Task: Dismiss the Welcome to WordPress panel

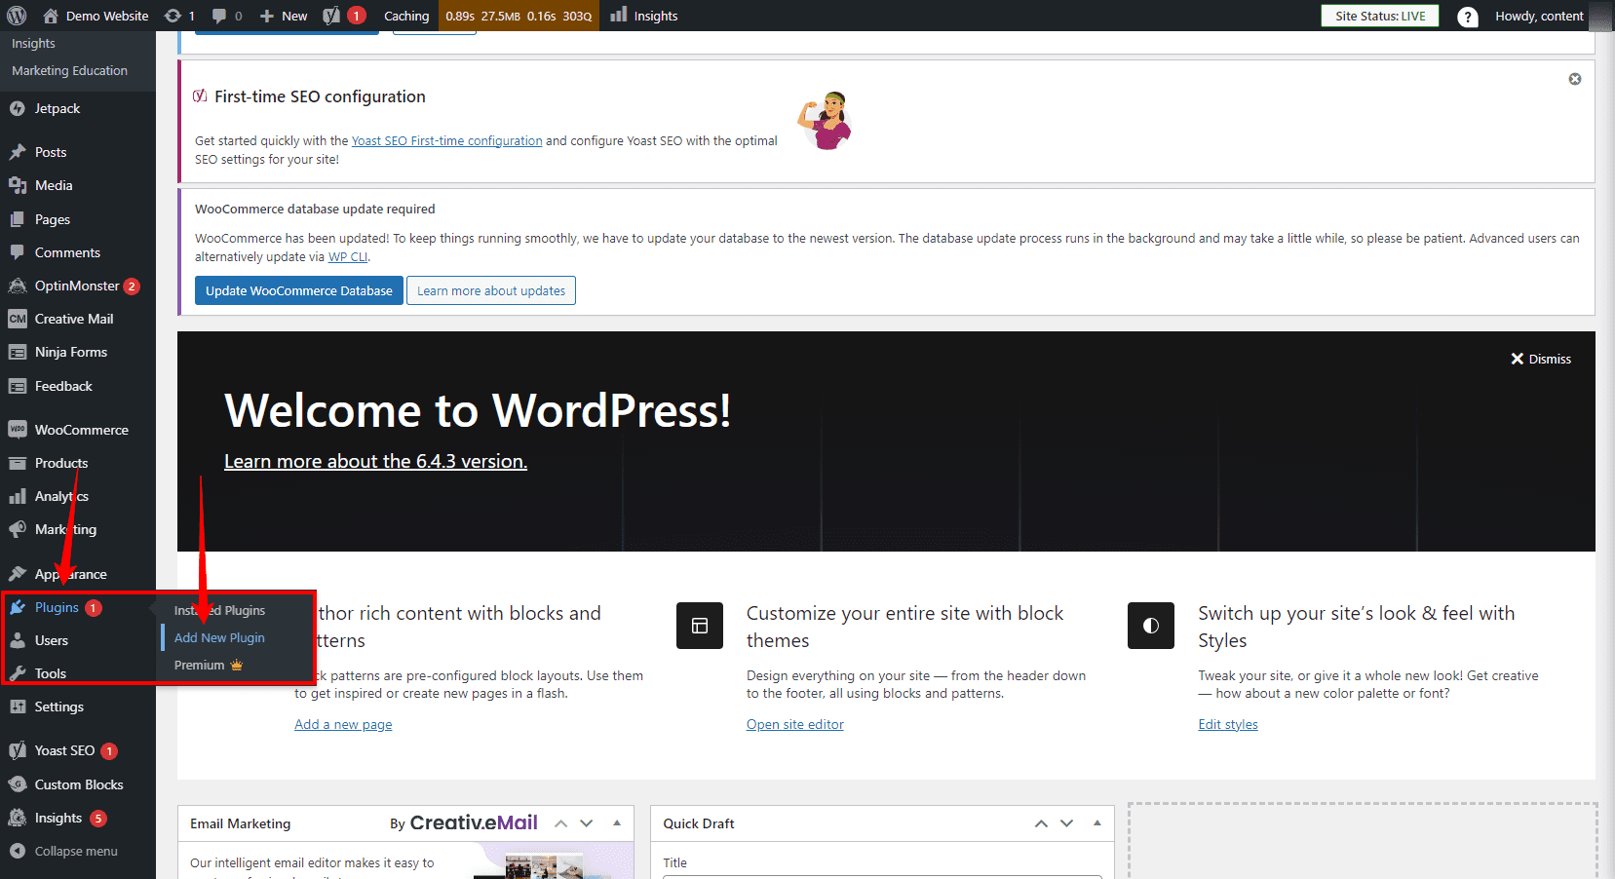Action: pos(1541,359)
